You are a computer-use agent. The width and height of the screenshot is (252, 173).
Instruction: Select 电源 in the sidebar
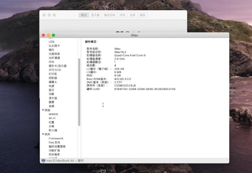tap(51, 86)
